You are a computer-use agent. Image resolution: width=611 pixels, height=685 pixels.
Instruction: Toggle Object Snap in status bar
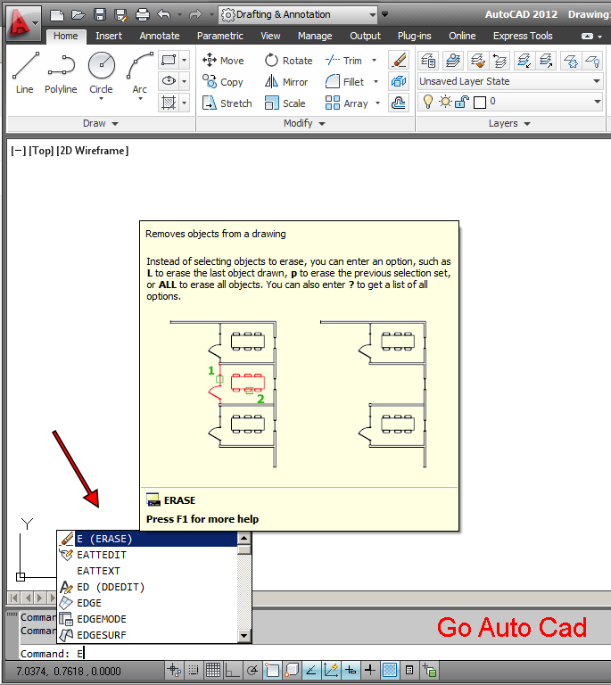272,670
